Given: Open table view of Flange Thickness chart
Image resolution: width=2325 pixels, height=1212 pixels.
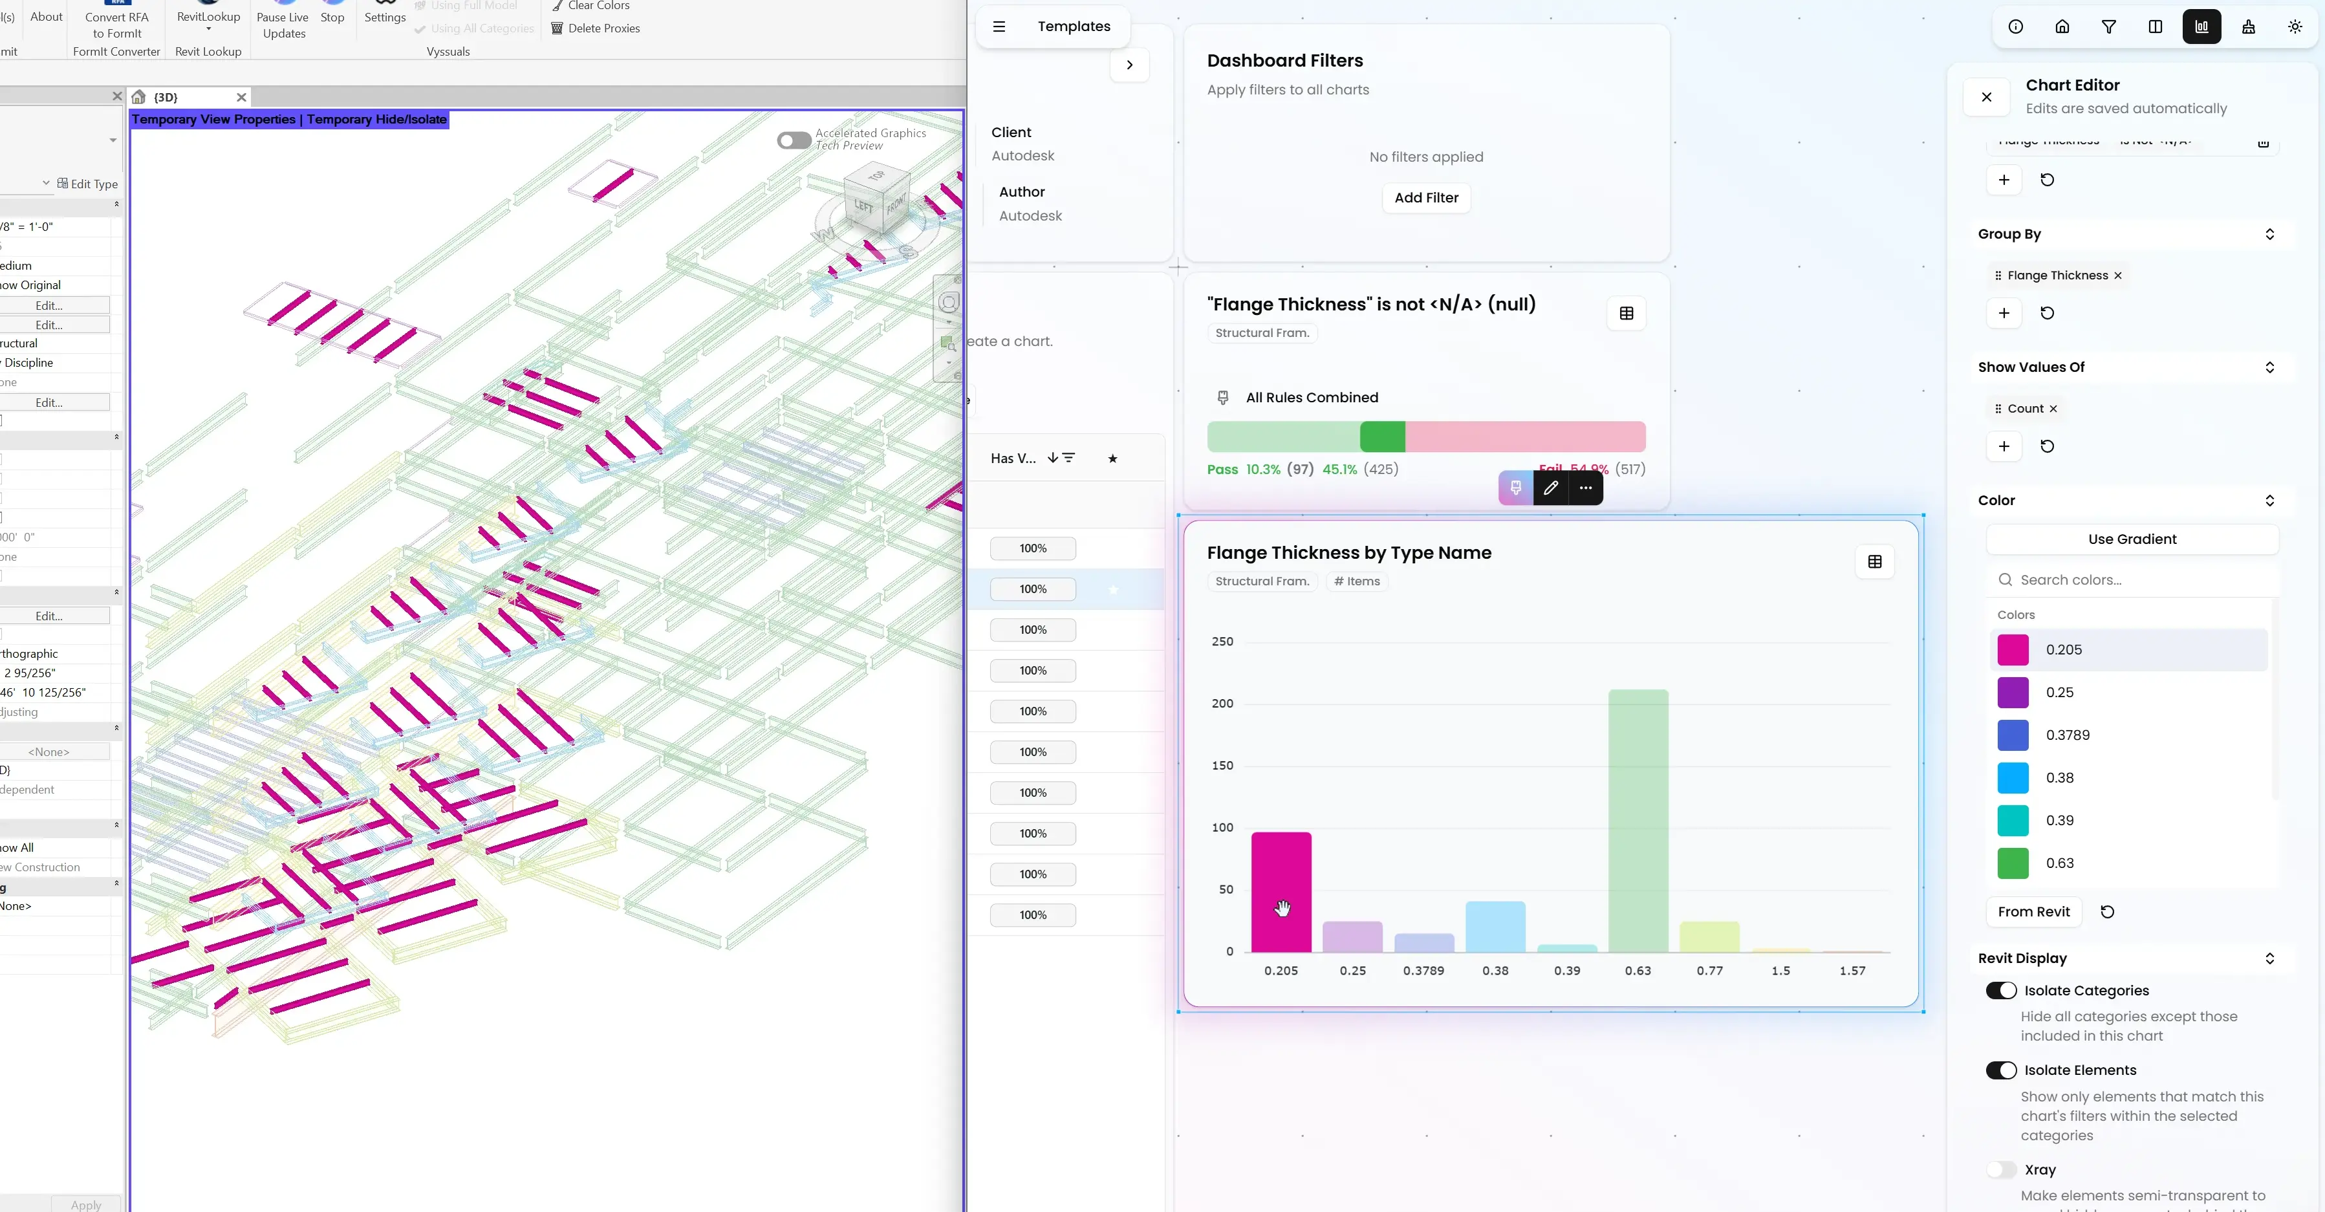Looking at the screenshot, I should coord(1875,561).
